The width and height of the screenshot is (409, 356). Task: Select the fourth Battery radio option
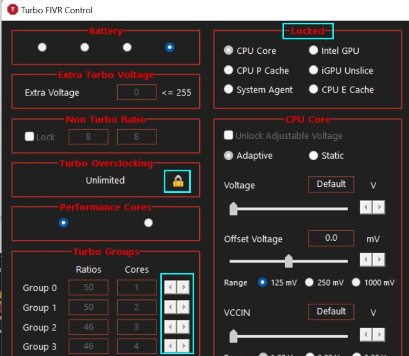pos(170,47)
